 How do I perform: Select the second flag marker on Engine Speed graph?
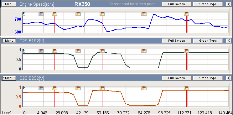[54, 13]
